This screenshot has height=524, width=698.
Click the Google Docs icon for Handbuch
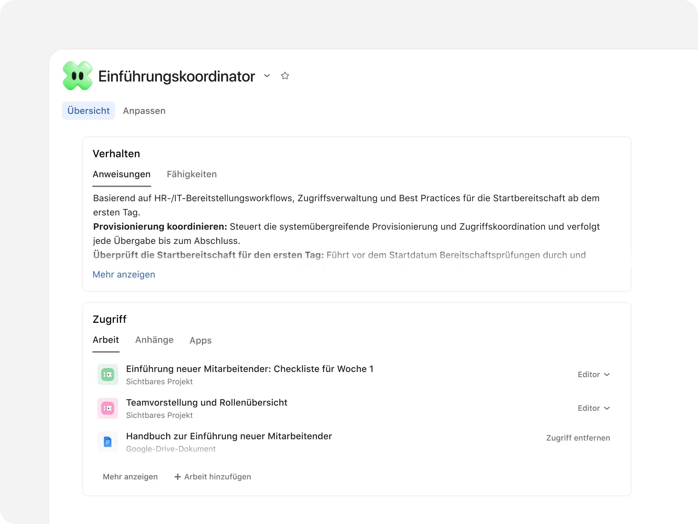tap(108, 442)
